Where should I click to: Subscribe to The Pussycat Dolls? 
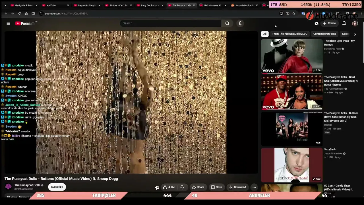coord(57,187)
